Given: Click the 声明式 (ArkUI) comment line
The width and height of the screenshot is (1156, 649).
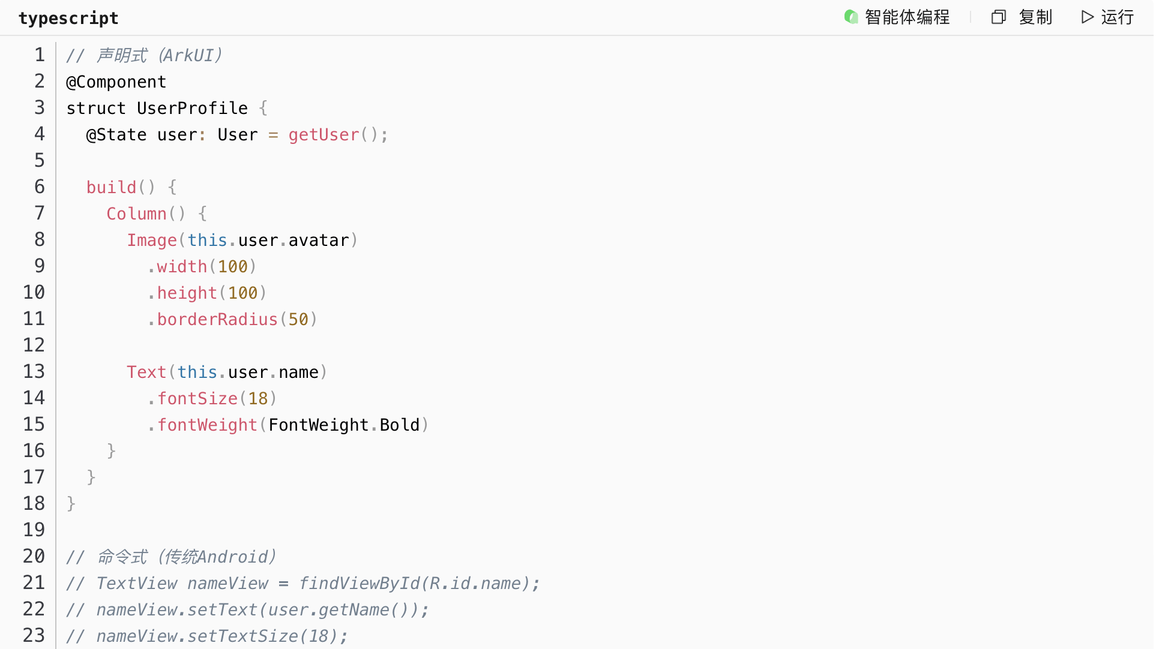Looking at the screenshot, I should pos(144,55).
